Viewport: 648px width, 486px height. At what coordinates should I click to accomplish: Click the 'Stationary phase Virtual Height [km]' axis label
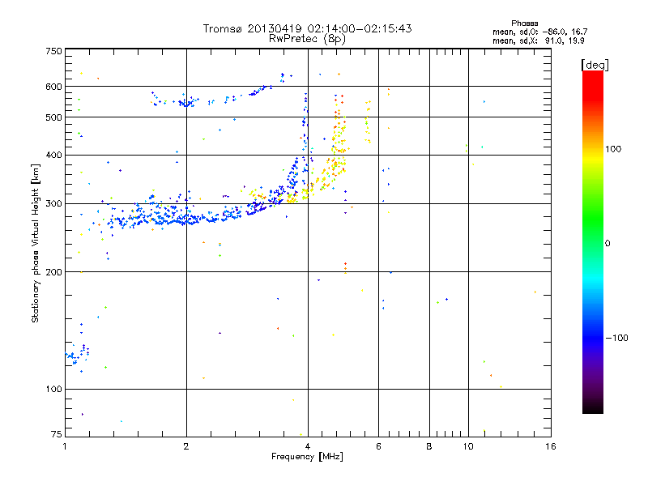coord(36,243)
